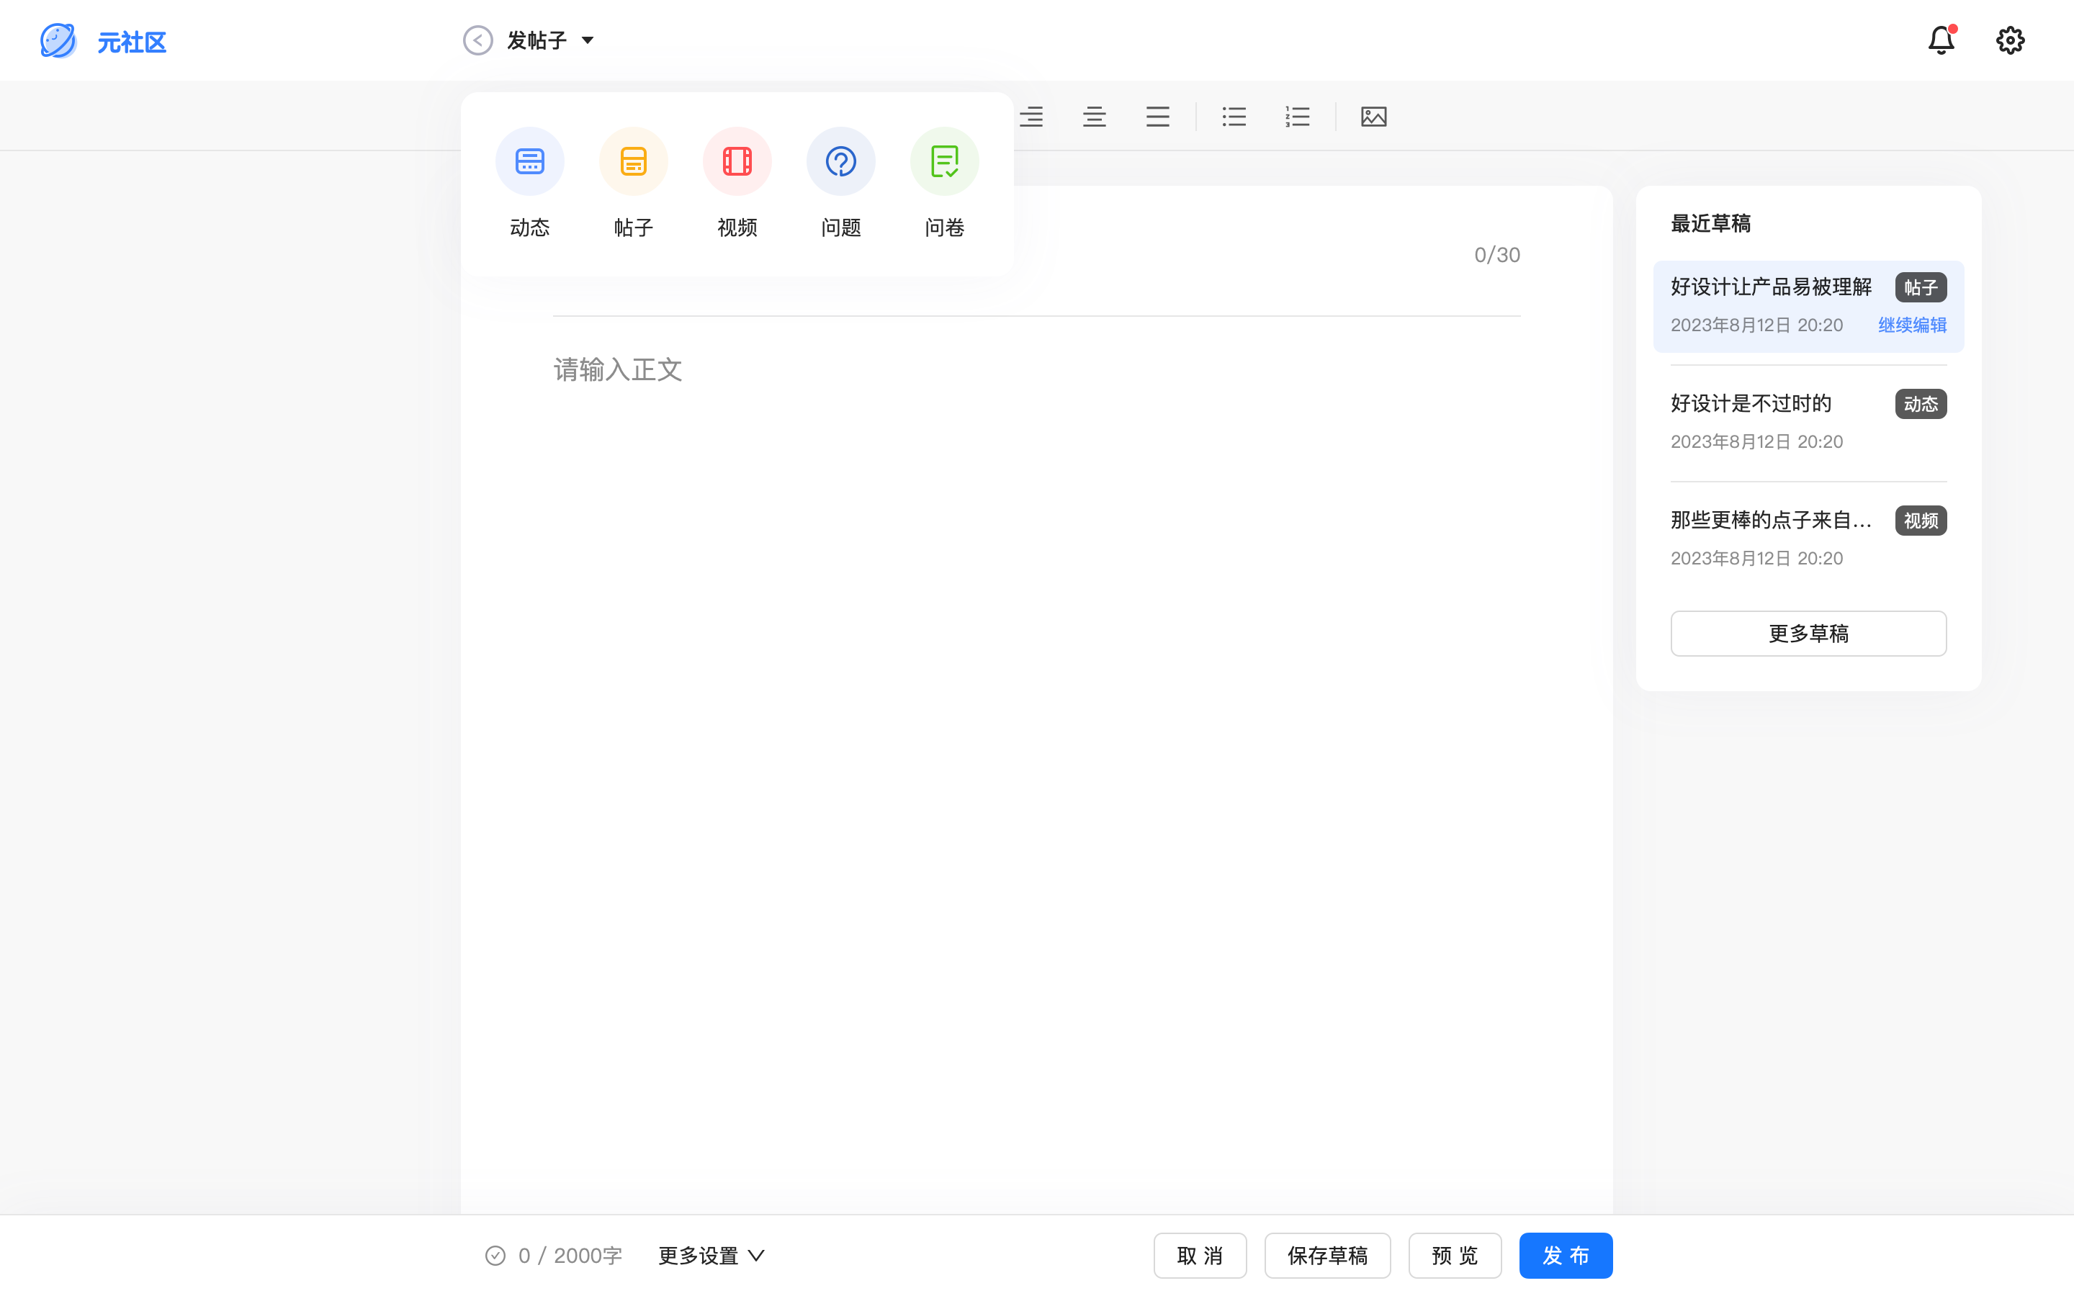The height and width of the screenshot is (1296, 2074).
Task: Open the 好设计是不过时的 draft
Action: (x=1751, y=404)
